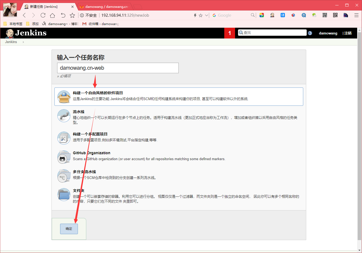
Task: Click the browser forward arrow
Action: (x=33, y=15)
